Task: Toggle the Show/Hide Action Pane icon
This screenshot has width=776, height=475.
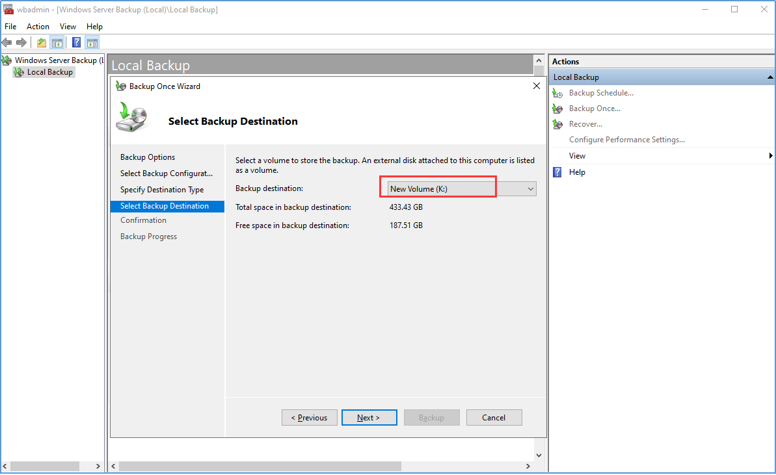Action: (x=92, y=43)
